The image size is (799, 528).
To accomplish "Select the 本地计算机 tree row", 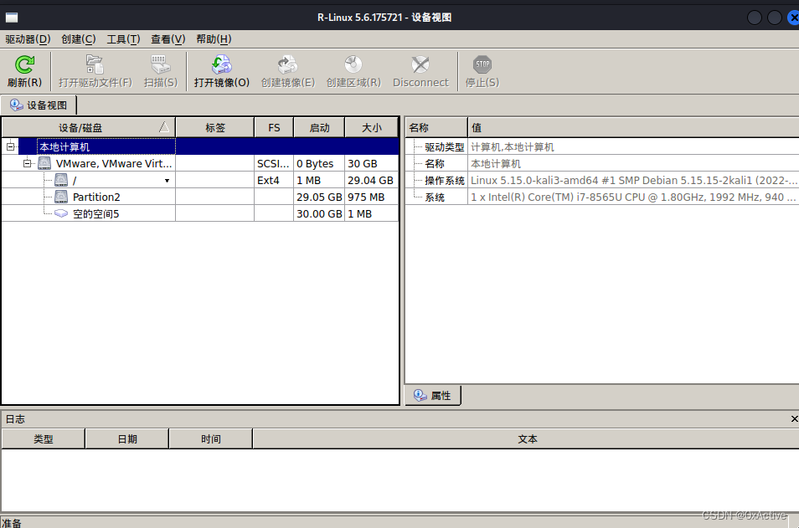I will tap(200, 147).
